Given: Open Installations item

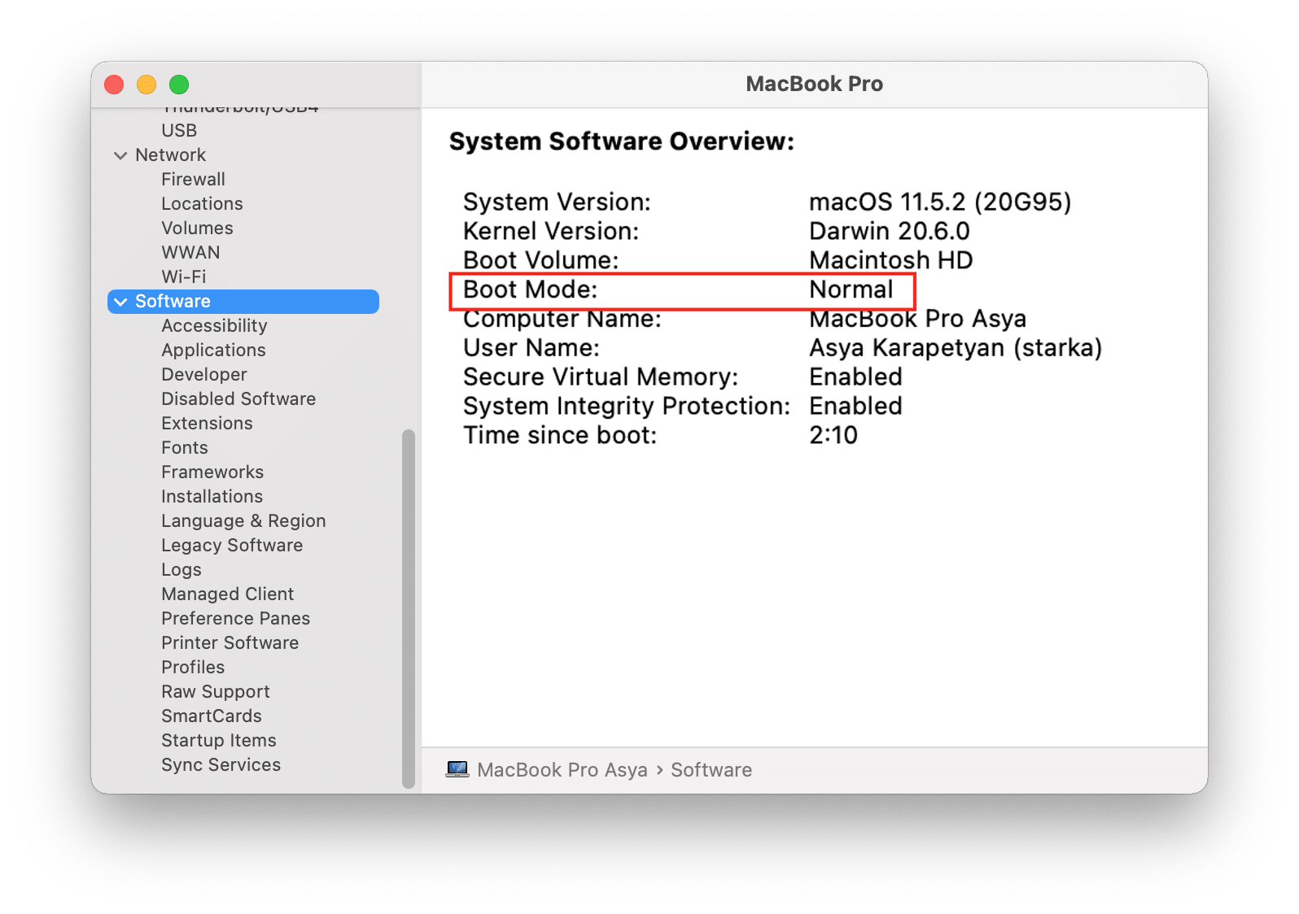Looking at the screenshot, I should coord(212,496).
